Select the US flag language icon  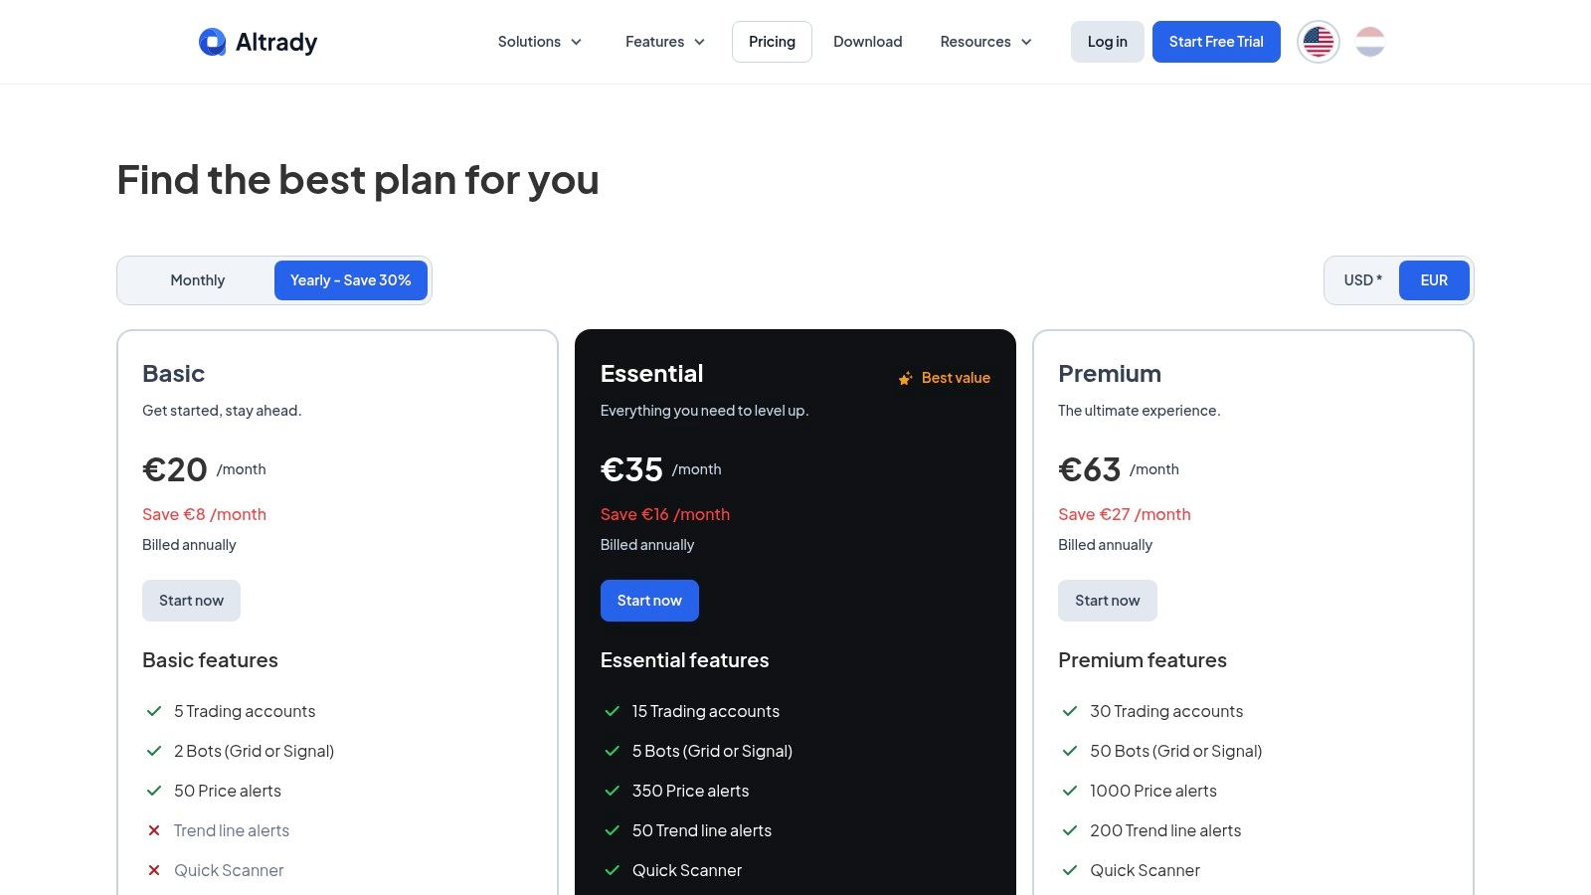[1318, 41]
